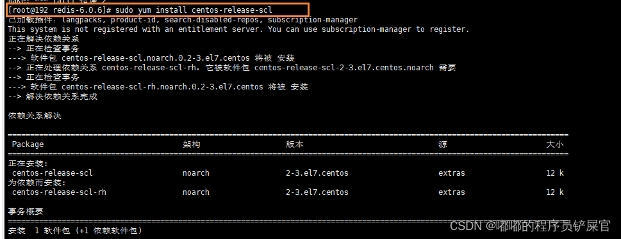
Task: Click the '大小' column header
Action: point(555,144)
